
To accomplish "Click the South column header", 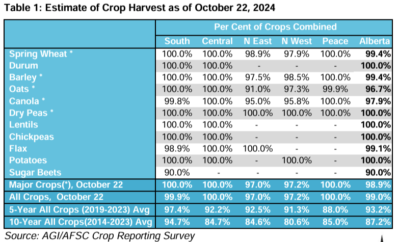I will click(177, 41).
